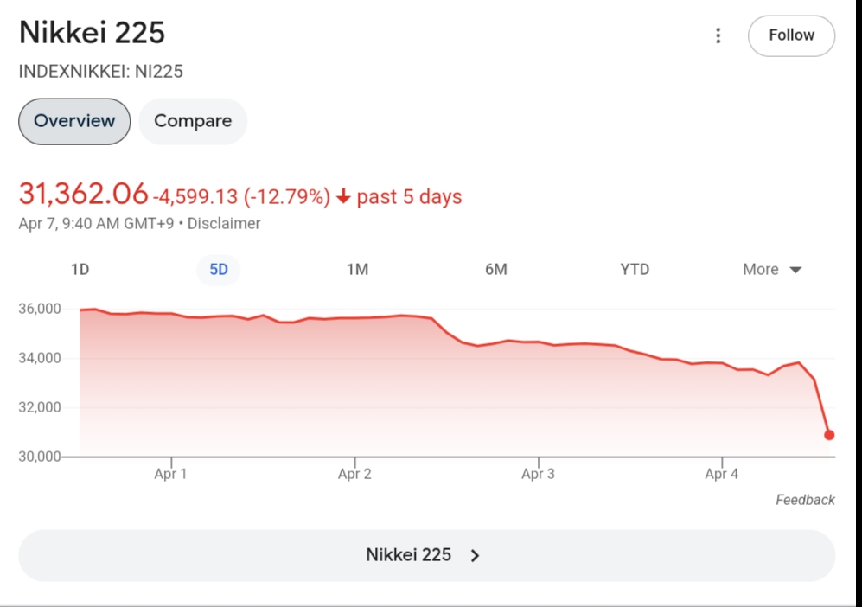Viewport: 862px width, 607px height.
Task: Switch to the Compare tab
Action: (193, 121)
